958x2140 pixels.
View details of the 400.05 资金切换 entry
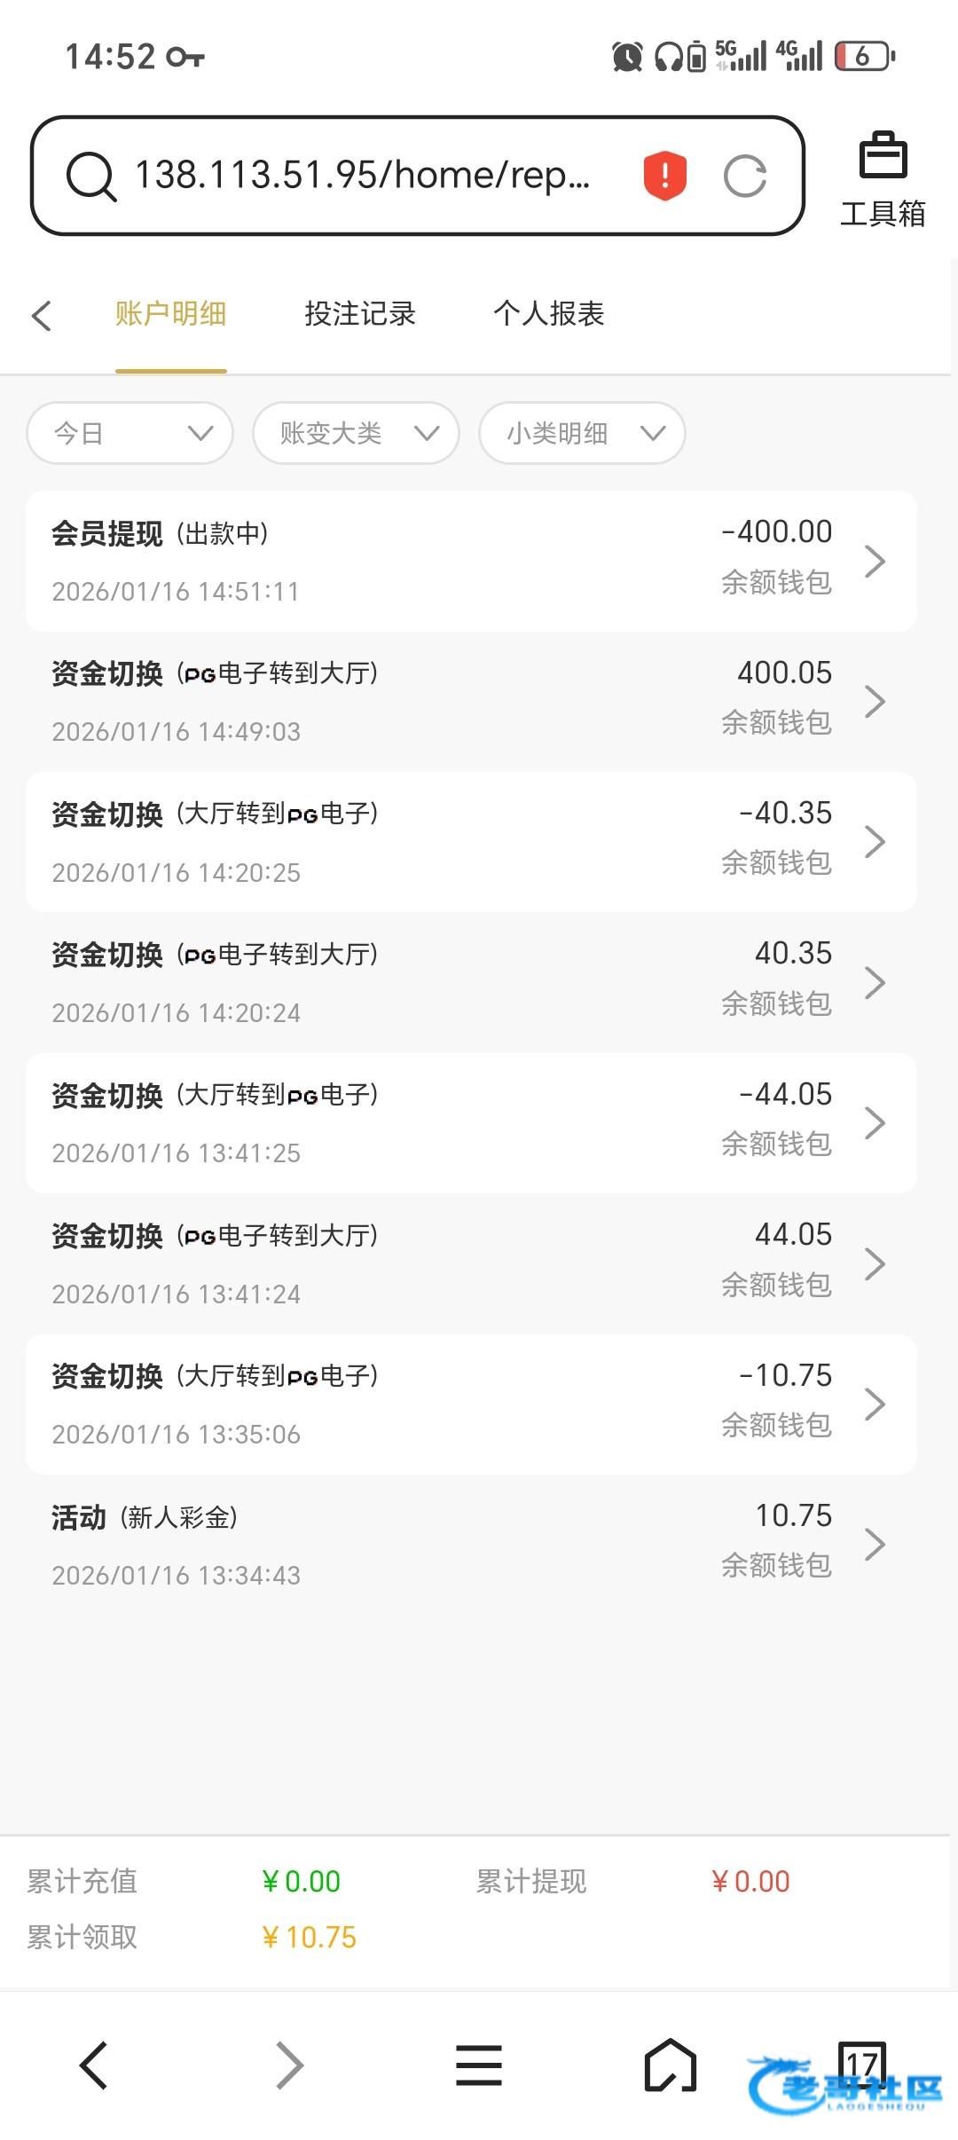pyautogui.click(x=471, y=701)
